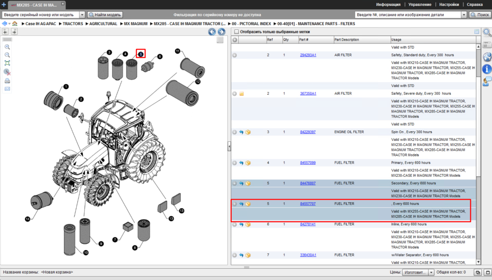Open the Справка menu
The width and height of the screenshot is (492, 280).
474,4
